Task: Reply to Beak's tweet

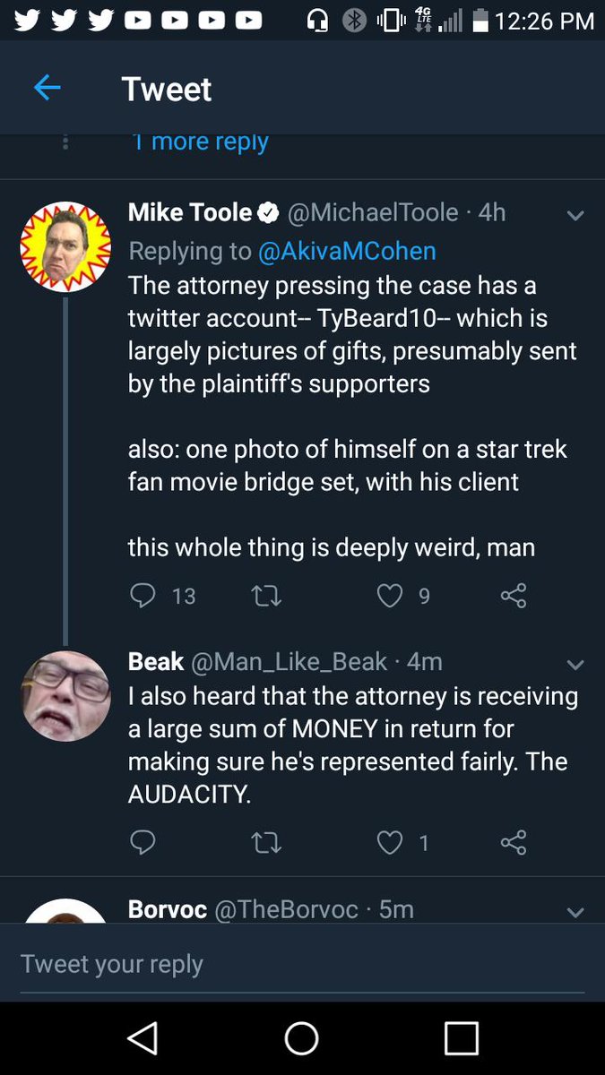Action: 143,842
